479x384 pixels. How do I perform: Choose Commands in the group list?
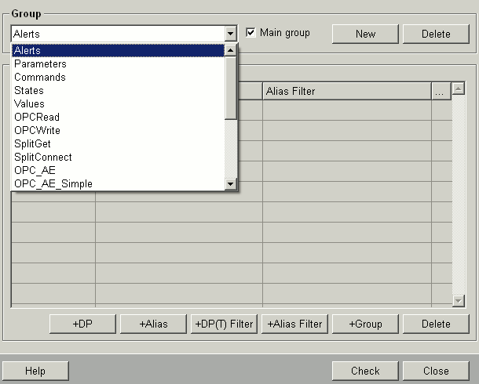tap(40, 78)
